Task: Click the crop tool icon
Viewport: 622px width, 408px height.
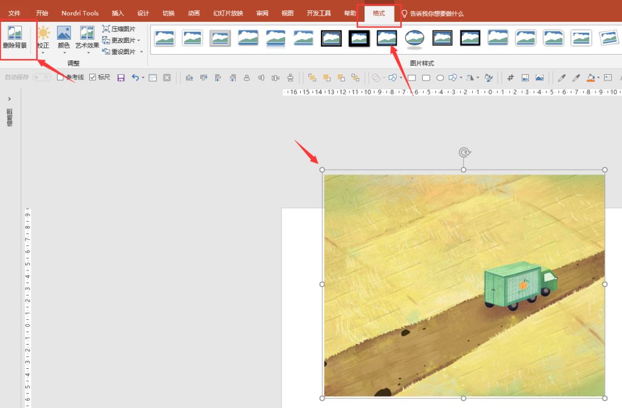Action: 510,78
